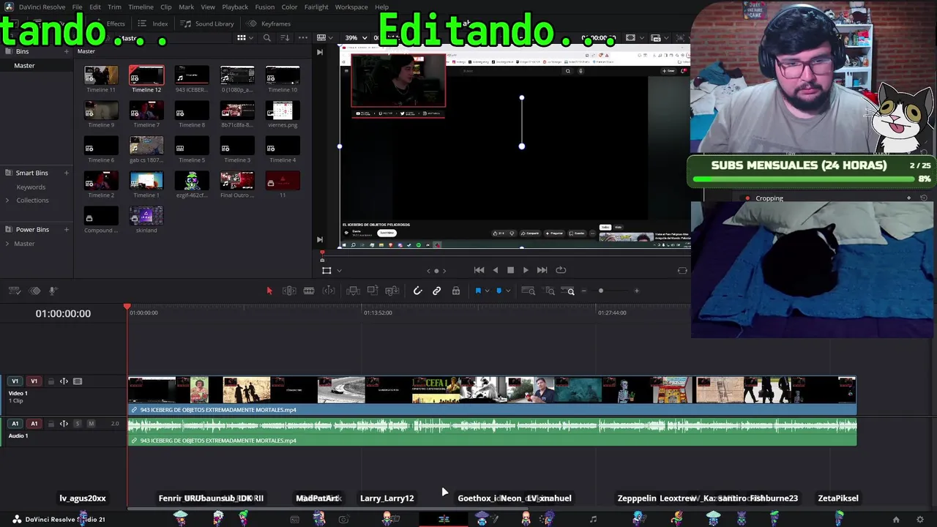Toggle auto track selector on Video 1
This screenshot has height=527, width=937.
click(x=64, y=381)
